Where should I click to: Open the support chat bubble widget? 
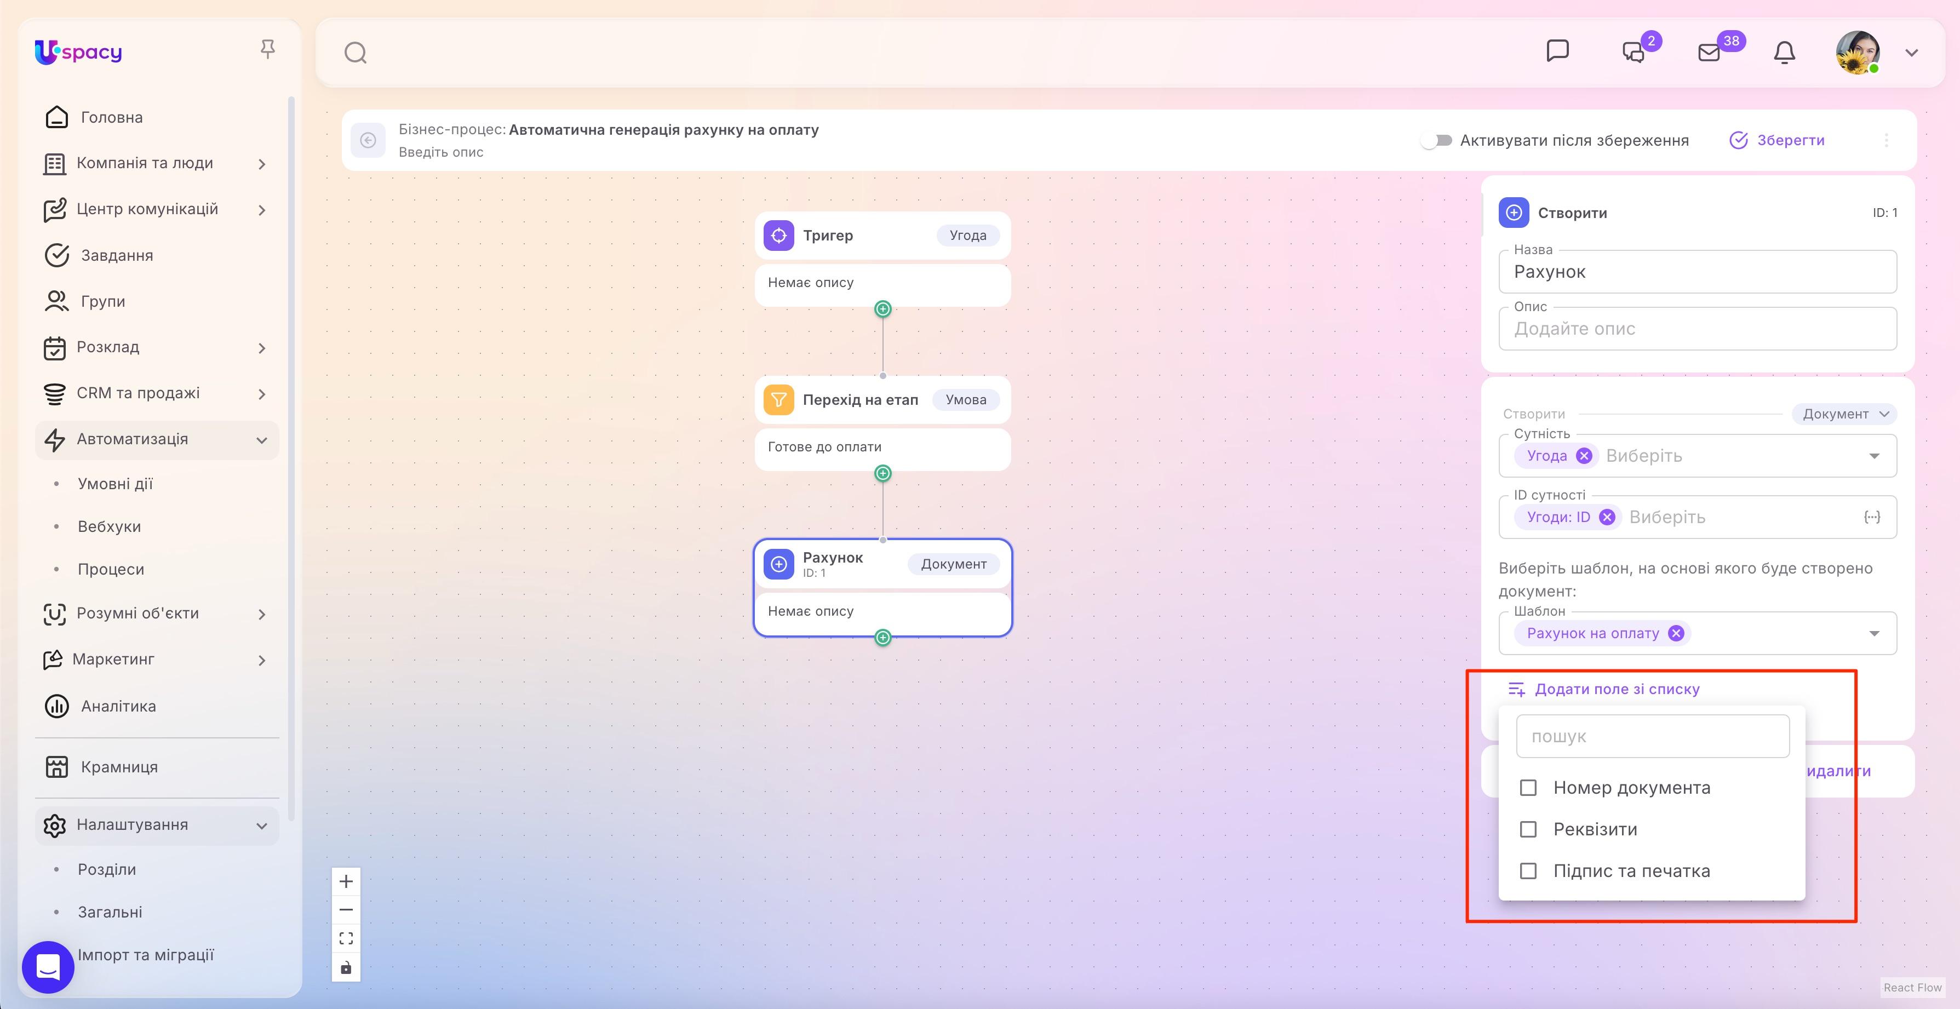pyautogui.click(x=48, y=967)
